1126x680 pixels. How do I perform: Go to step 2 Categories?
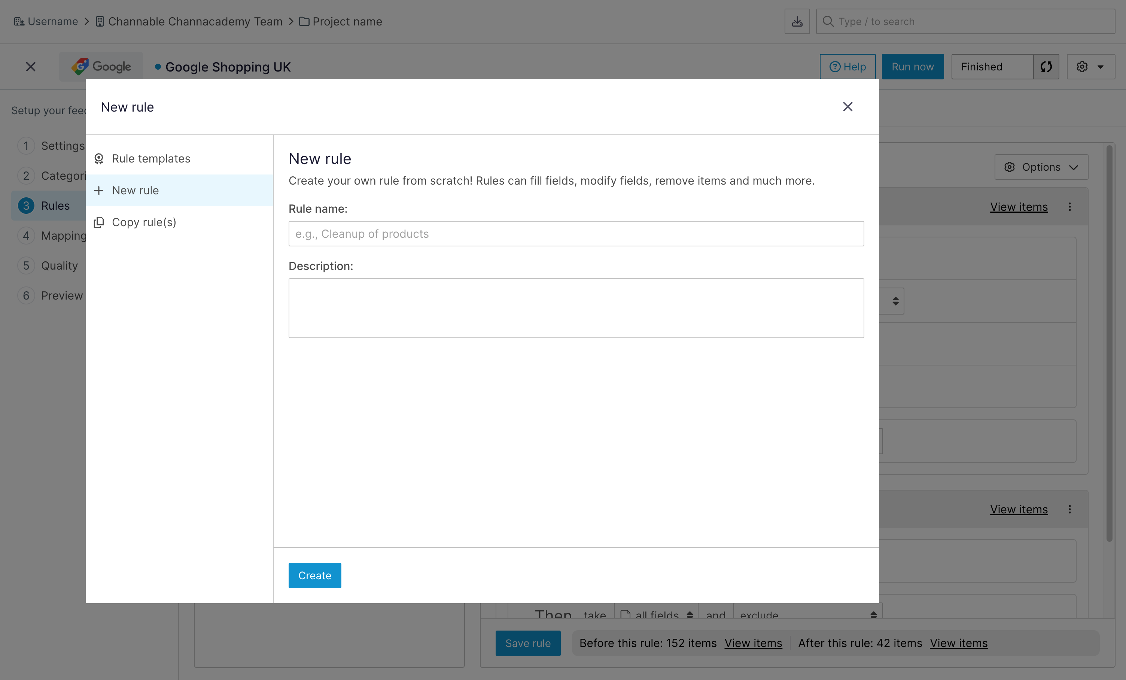[51, 176]
